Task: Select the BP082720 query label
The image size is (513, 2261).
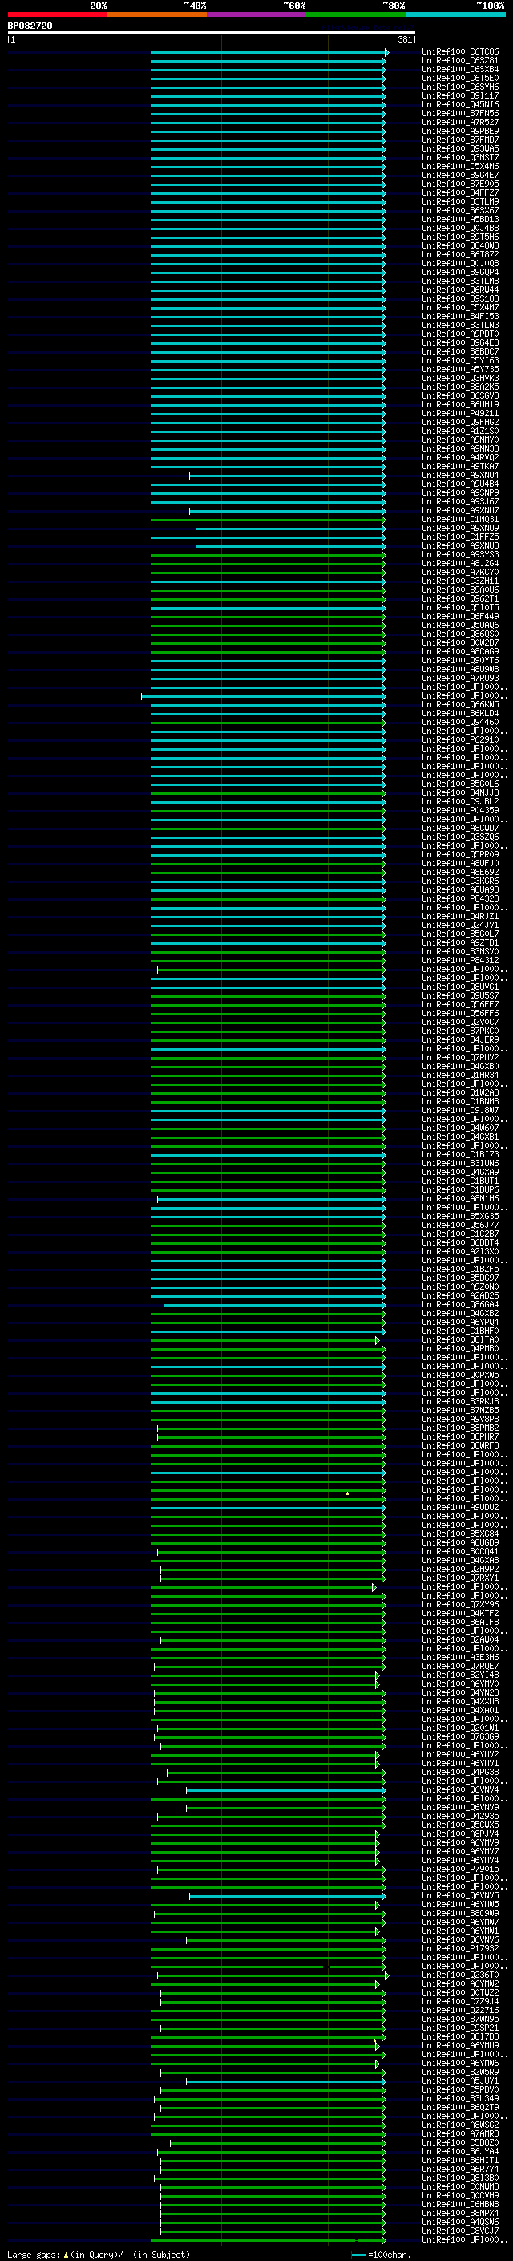Action: [x=30, y=26]
